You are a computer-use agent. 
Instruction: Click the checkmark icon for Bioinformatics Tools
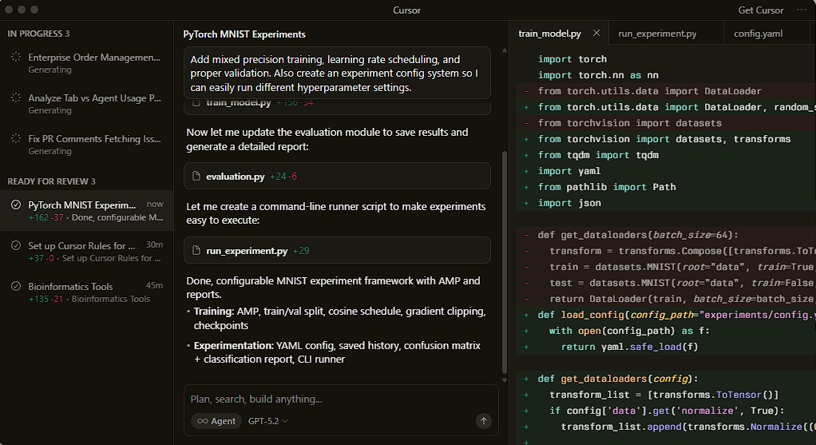pyautogui.click(x=16, y=286)
